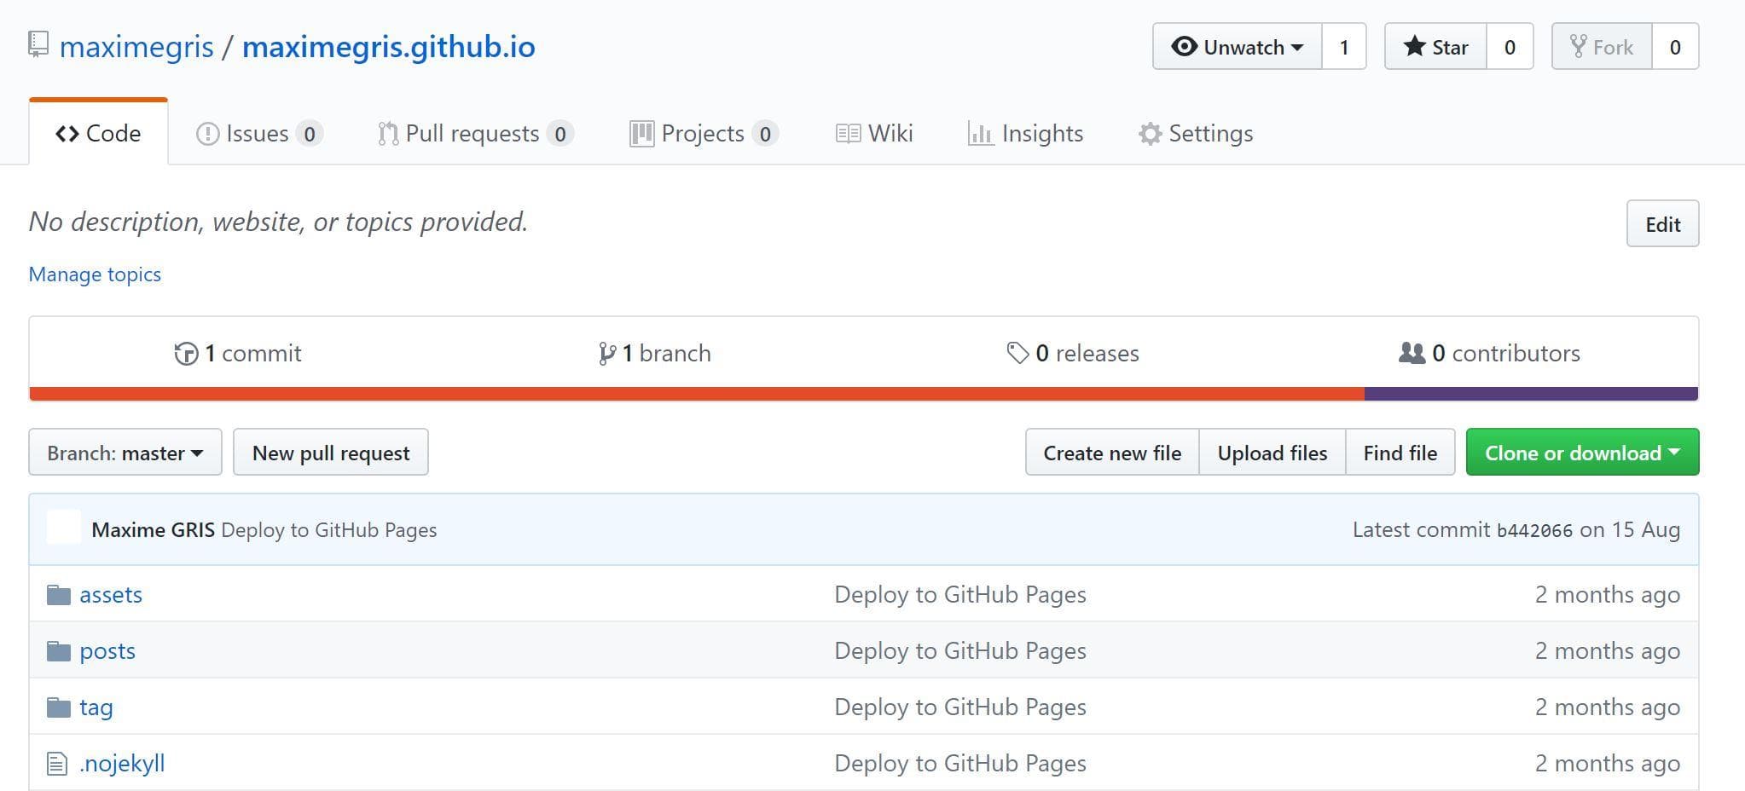View the stargazers count
This screenshot has width=1745, height=791.
pyautogui.click(x=1510, y=46)
